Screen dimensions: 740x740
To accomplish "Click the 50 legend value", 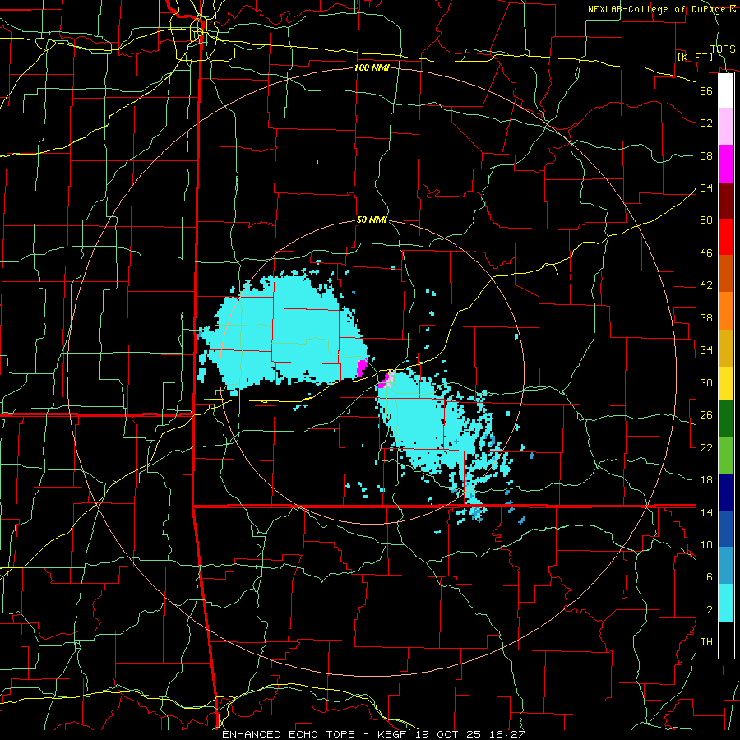I will pos(706,220).
